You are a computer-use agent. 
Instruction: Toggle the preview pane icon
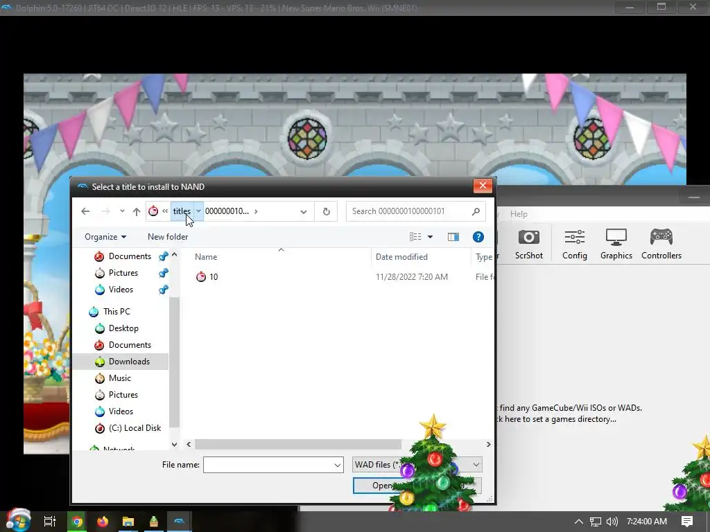[453, 237]
